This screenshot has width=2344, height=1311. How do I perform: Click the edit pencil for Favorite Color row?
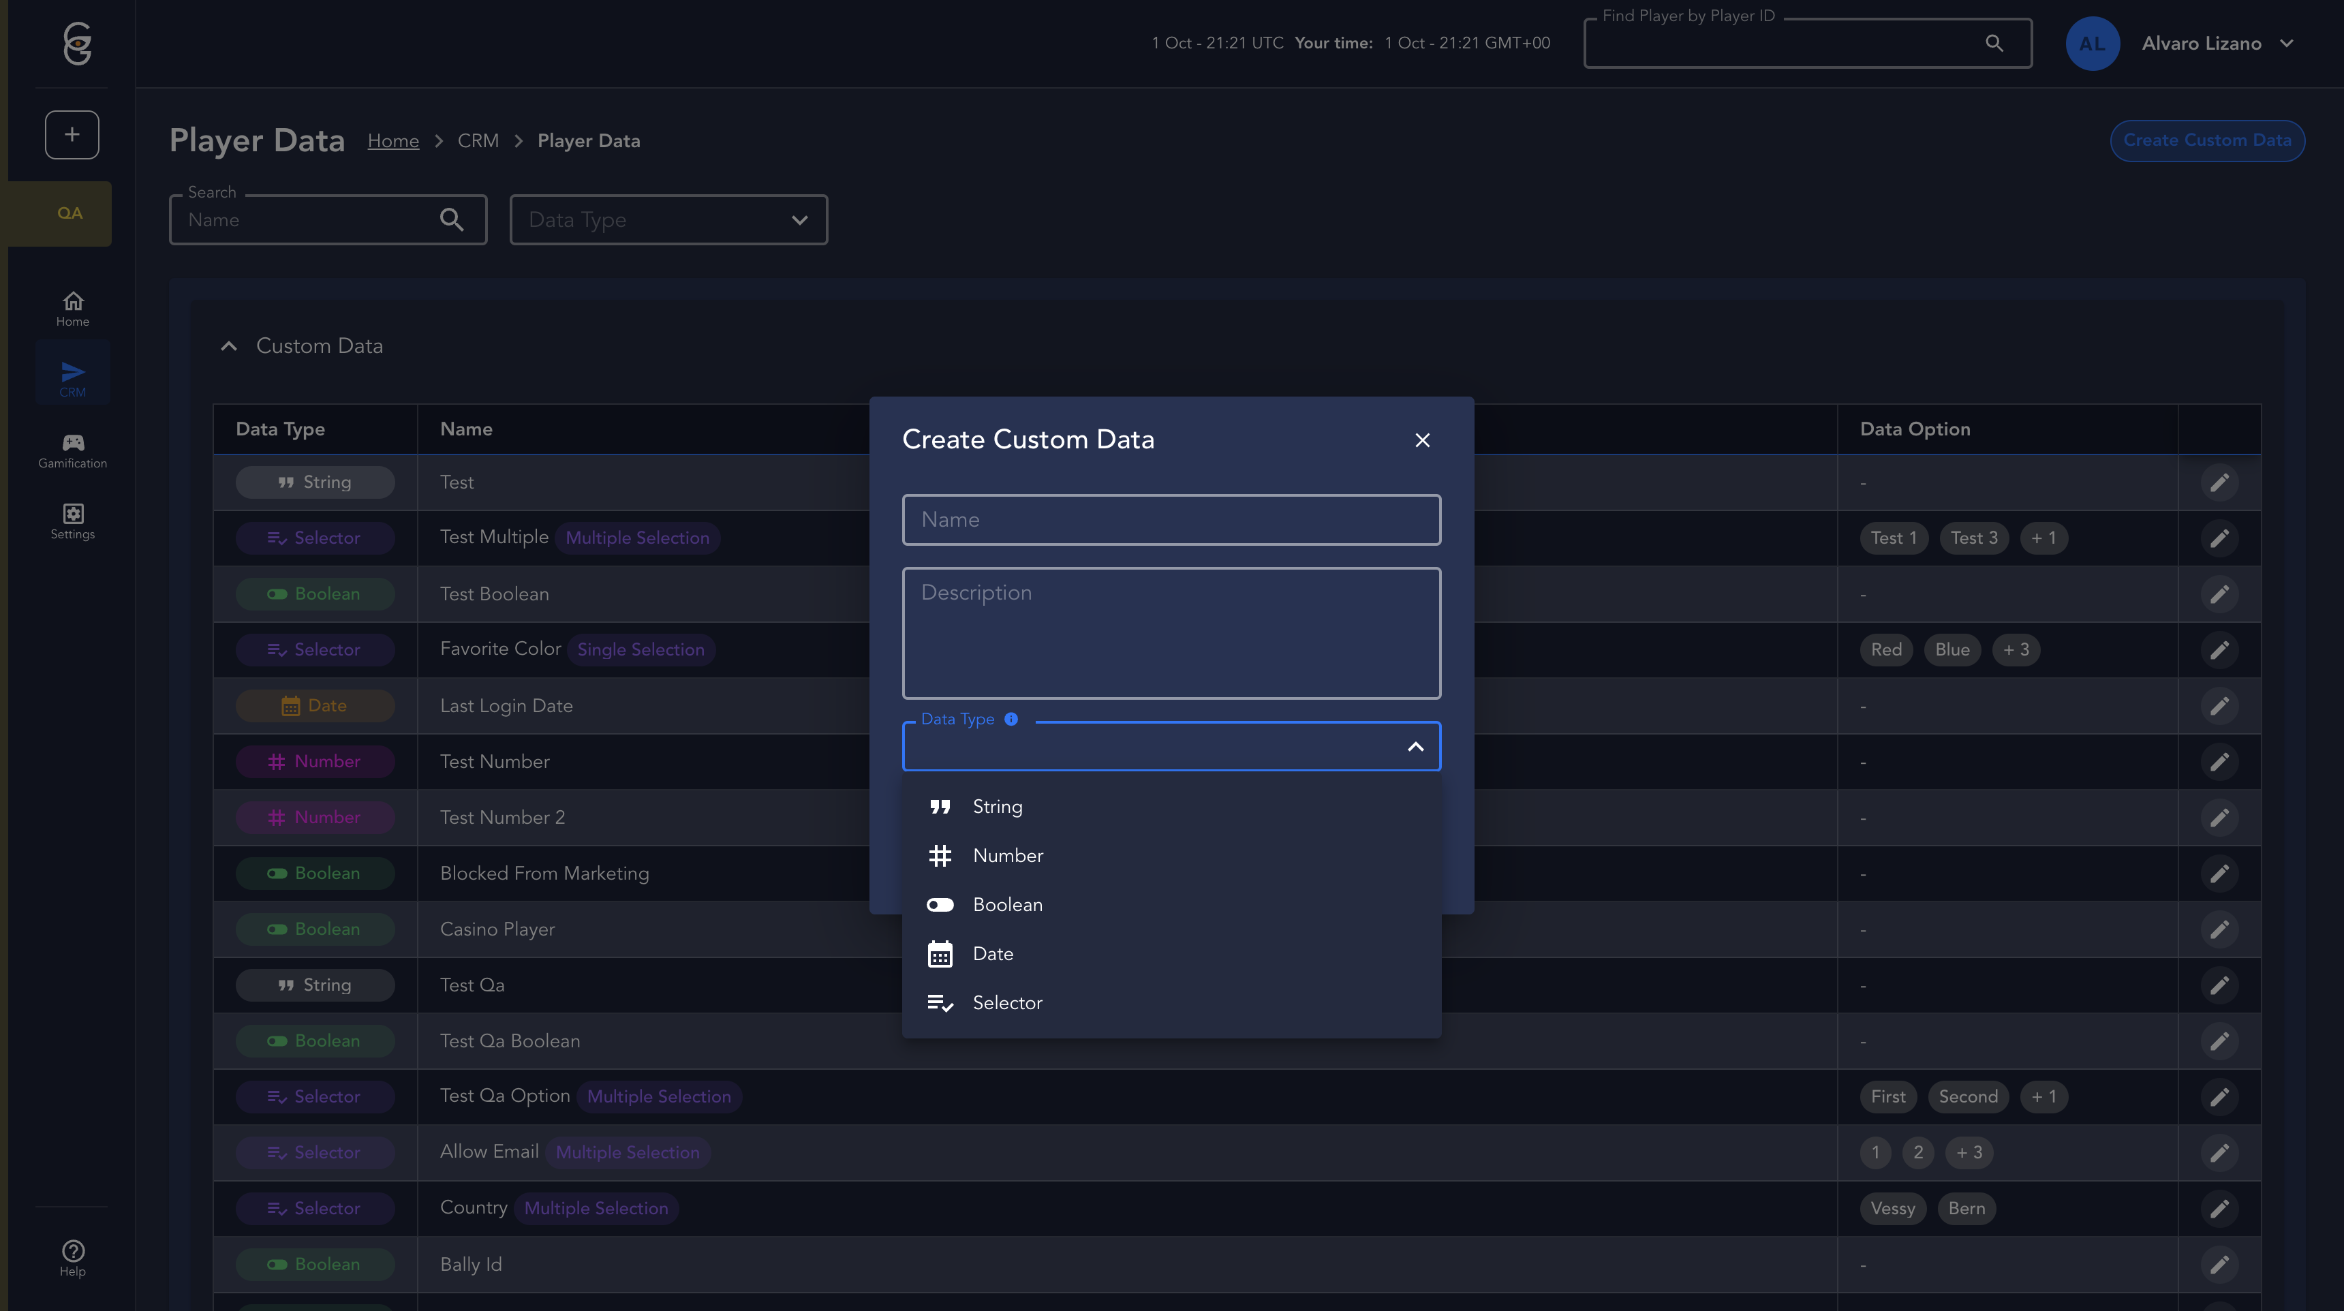tap(2219, 649)
